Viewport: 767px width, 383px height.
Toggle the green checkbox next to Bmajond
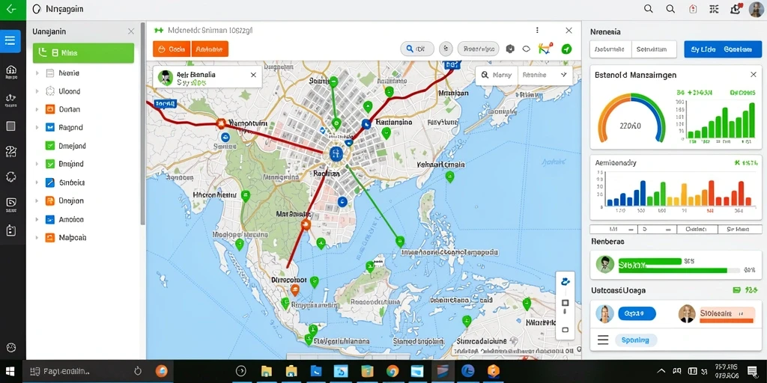[50, 164]
